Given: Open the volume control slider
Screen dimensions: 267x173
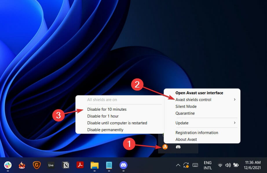Looking at the screenshot, I should 228,165.
